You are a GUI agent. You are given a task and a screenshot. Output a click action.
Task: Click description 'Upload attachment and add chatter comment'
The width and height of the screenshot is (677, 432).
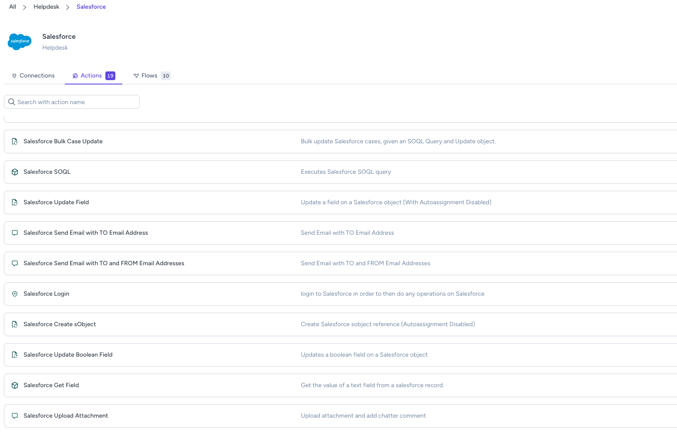click(363, 416)
